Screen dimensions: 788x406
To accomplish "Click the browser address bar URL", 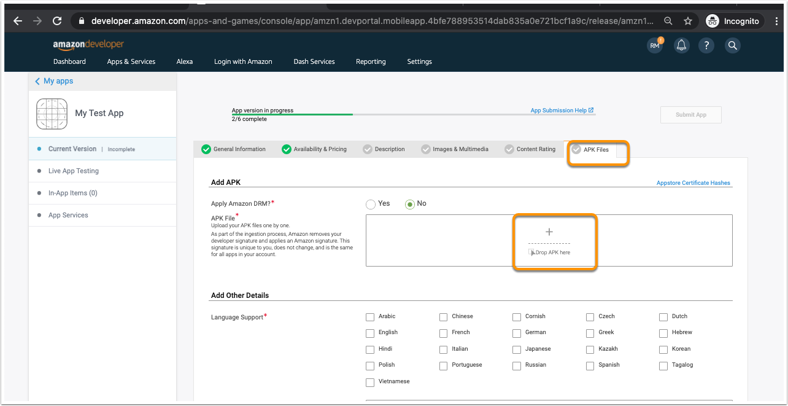I will pos(373,21).
